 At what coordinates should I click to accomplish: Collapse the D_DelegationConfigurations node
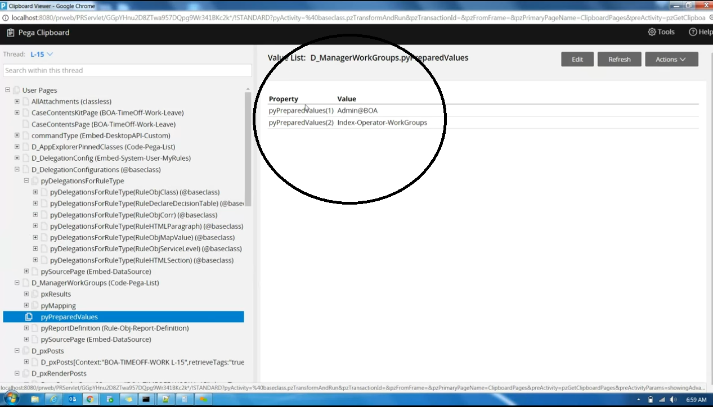17,169
